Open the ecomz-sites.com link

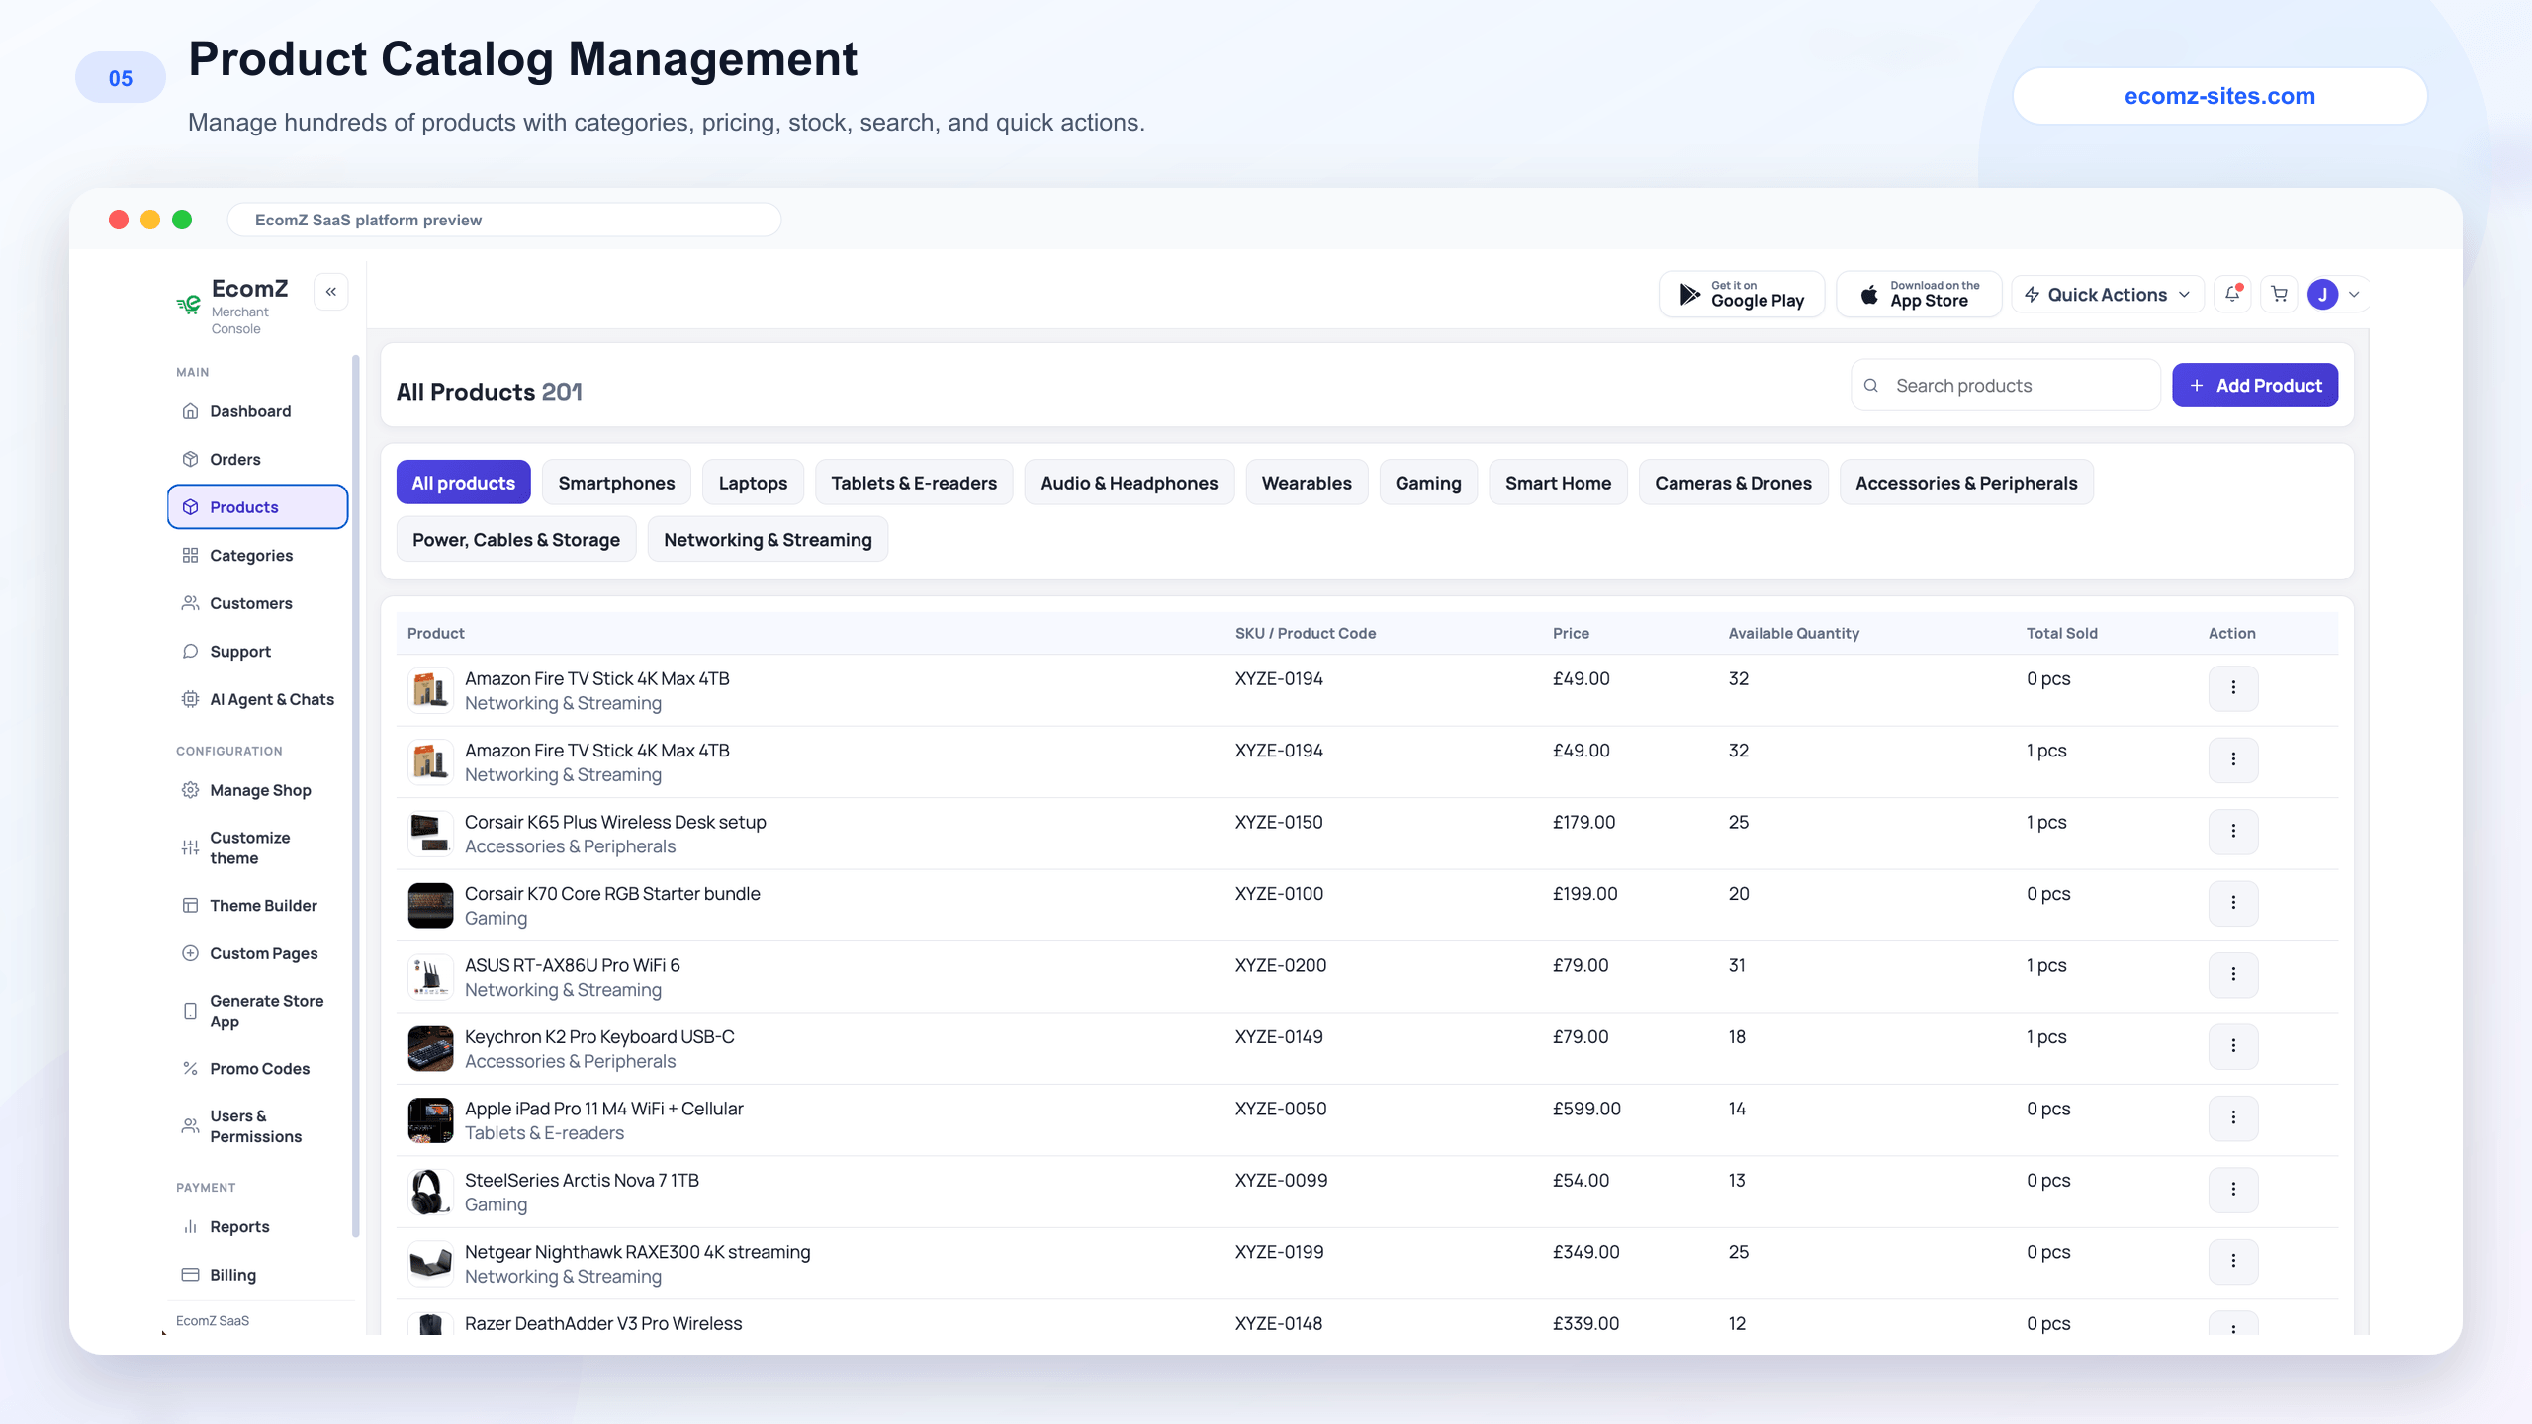tap(2219, 96)
